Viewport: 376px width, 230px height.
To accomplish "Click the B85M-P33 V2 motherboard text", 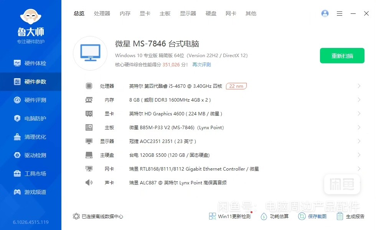I will 176,127.
